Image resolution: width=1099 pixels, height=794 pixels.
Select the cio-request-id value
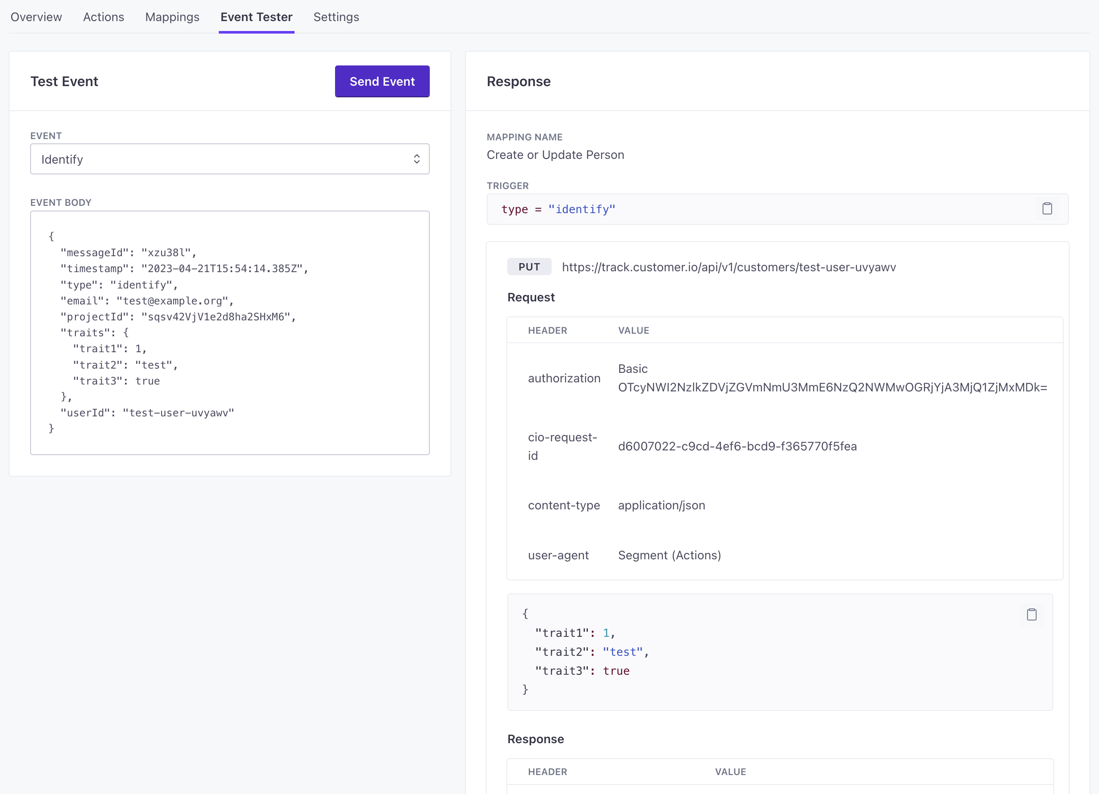pos(737,446)
